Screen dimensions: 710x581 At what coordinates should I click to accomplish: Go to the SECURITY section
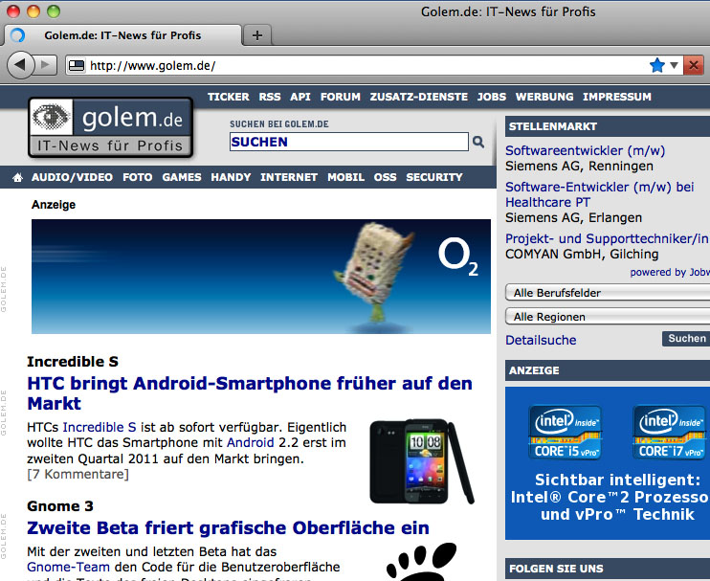pyautogui.click(x=434, y=177)
